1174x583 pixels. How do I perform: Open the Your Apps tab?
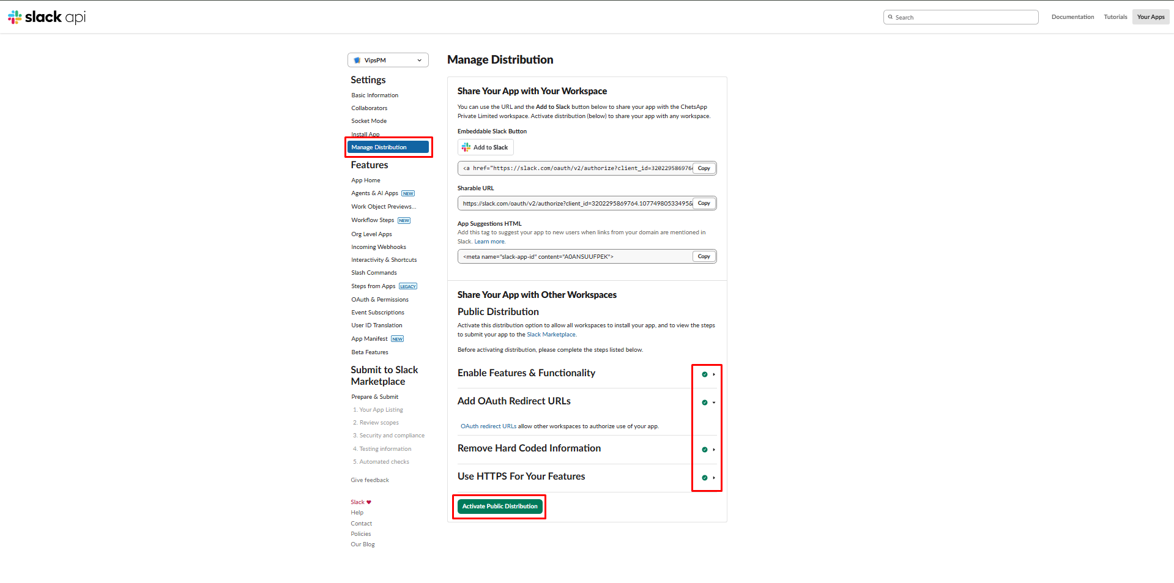pos(1150,17)
